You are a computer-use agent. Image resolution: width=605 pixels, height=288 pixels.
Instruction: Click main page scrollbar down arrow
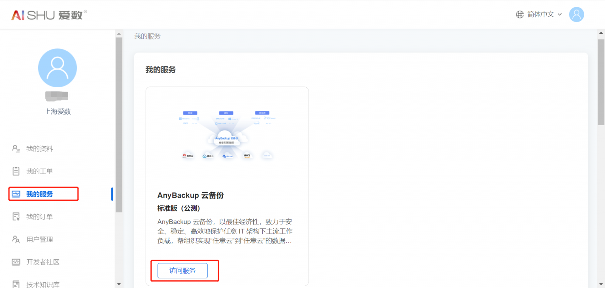[x=601, y=284]
